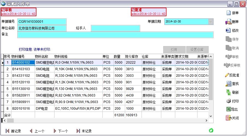Select cell B14000102 in row 1
The height and width of the screenshot is (136, 247).
23,63
